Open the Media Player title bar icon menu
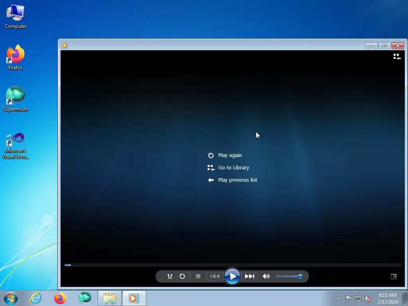Image resolution: width=408 pixels, height=306 pixels. [65, 45]
